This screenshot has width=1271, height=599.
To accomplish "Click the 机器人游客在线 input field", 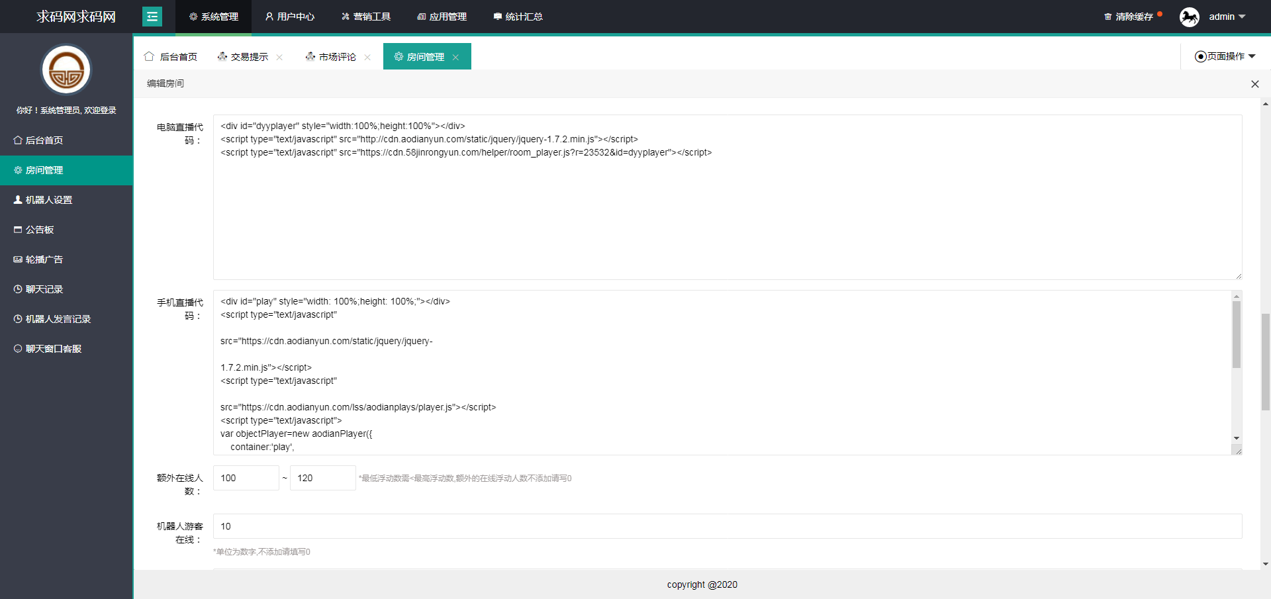I will coord(727,526).
